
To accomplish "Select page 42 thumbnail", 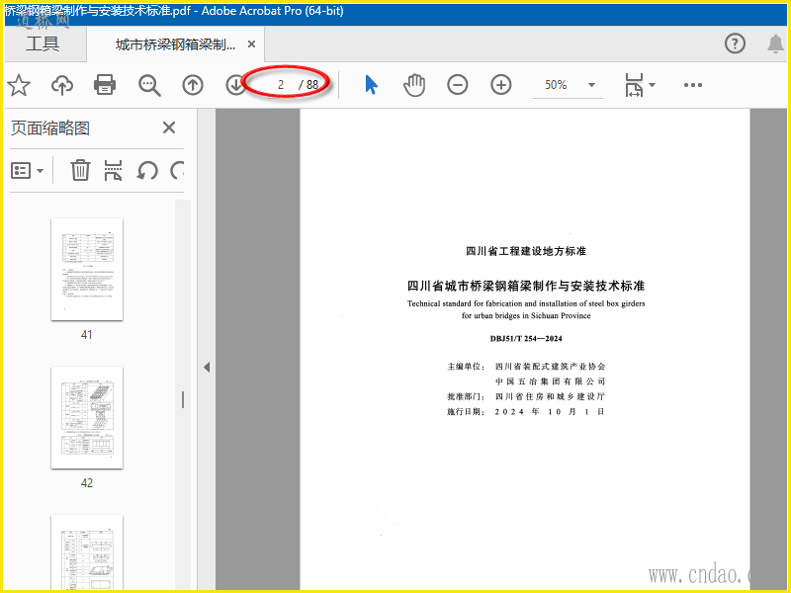I will pos(87,417).
